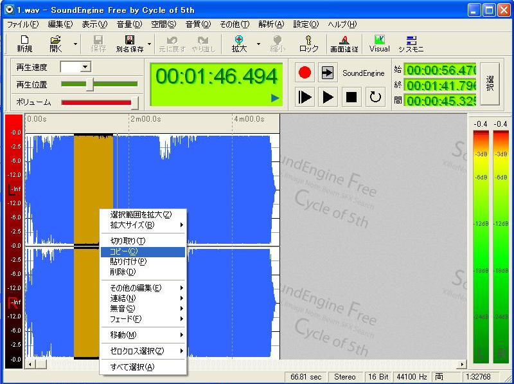Click the 4m00.0s timeline marker
This screenshot has height=384, width=514.
[249, 119]
